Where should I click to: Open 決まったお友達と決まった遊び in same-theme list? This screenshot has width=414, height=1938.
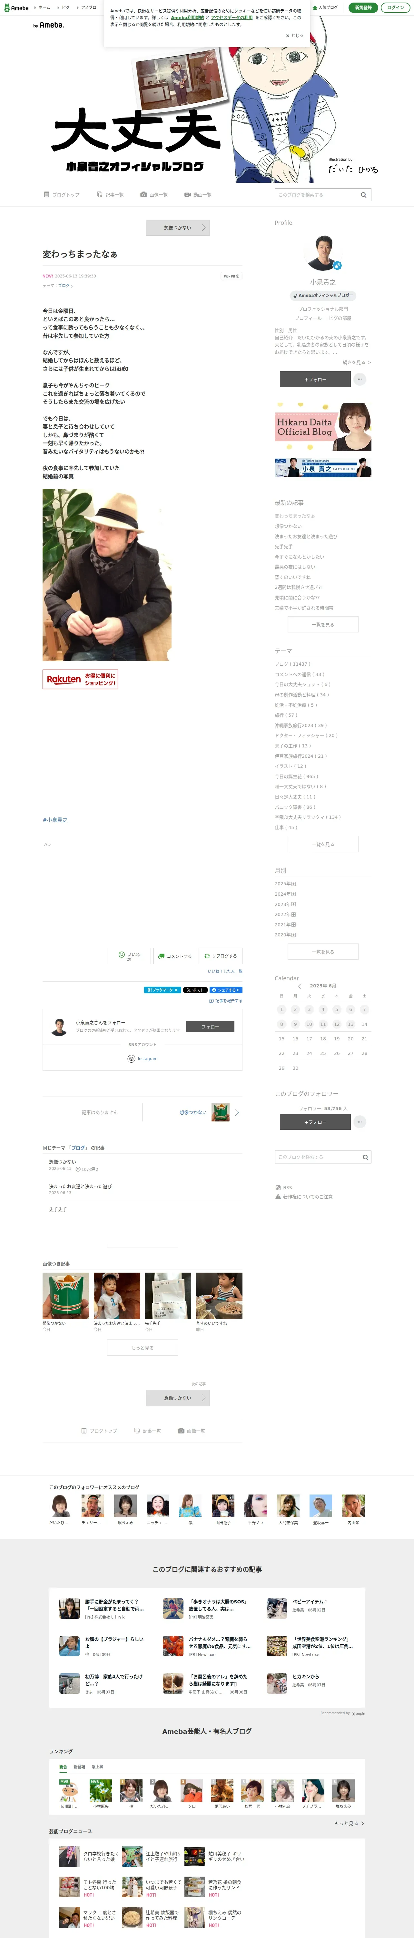[80, 1186]
